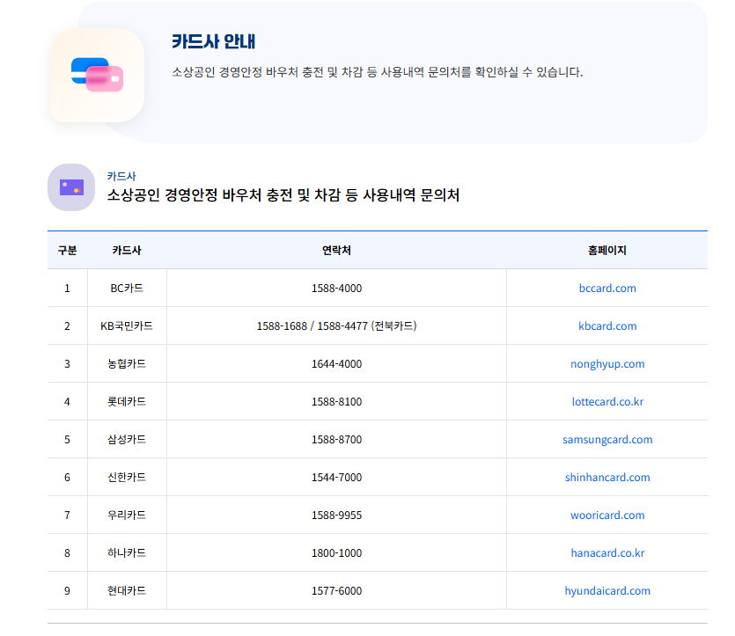This screenshot has height=636, width=735.
Task: Click the 카드사 column header
Action: (127, 251)
